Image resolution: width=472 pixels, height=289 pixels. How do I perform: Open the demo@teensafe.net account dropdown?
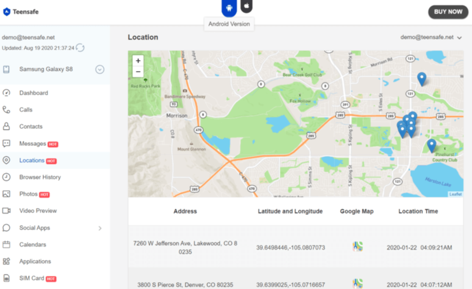click(x=431, y=37)
